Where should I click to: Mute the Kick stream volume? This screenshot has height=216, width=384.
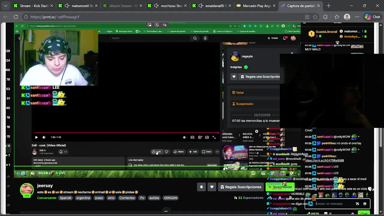[x=32, y=173]
